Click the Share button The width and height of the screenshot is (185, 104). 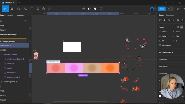pos(162,9)
